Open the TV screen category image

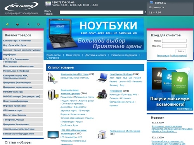coord(53,135)
